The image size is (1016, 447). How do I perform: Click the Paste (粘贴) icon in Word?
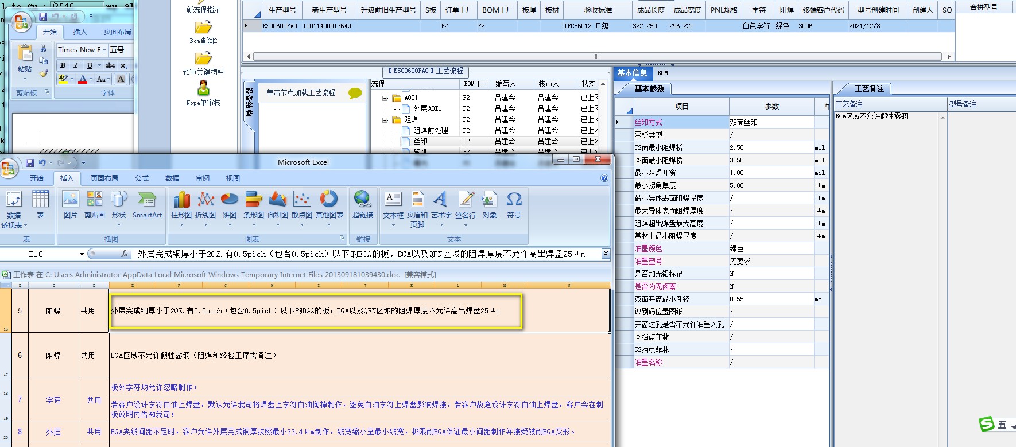[x=25, y=53]
